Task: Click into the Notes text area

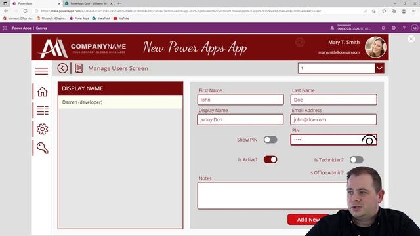Action: click(x=272, y=195)
